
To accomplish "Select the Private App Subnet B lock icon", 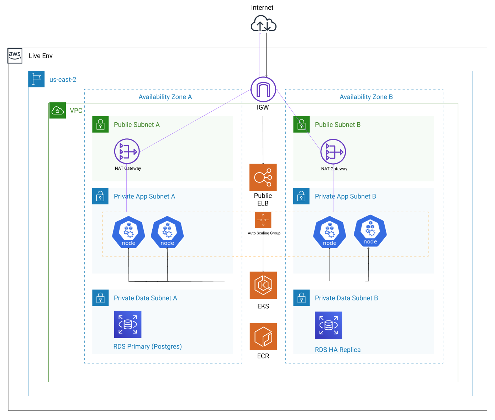I will [x=301, y=196].
